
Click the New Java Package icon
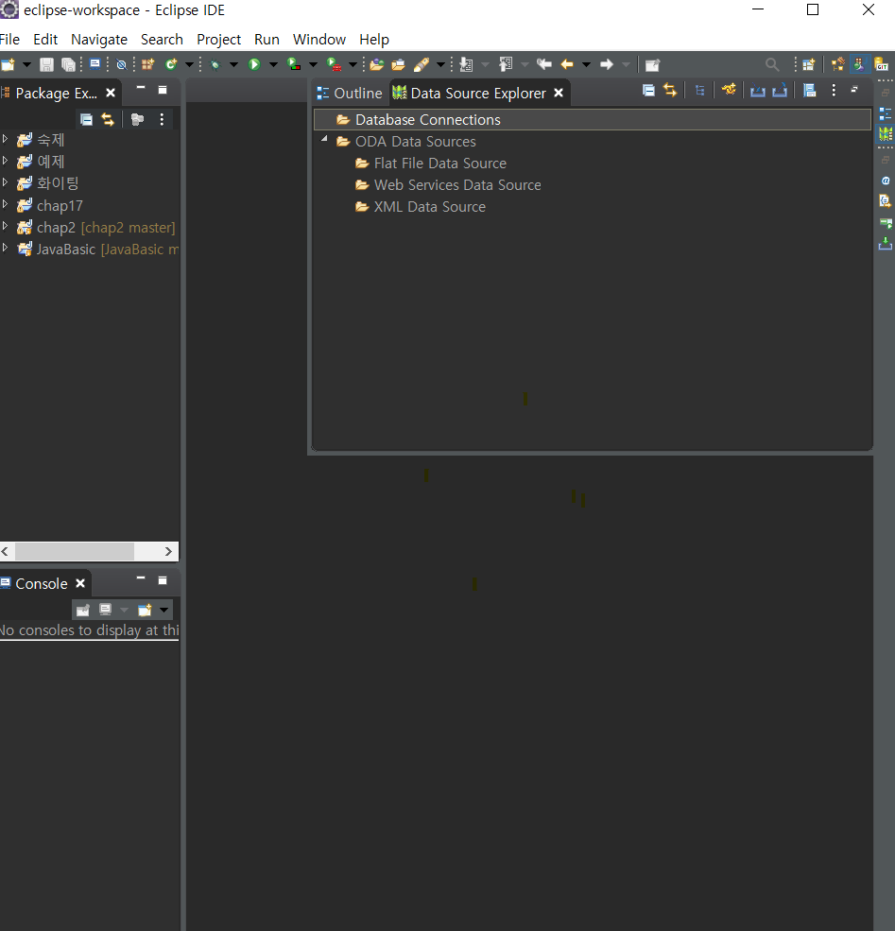147,64
